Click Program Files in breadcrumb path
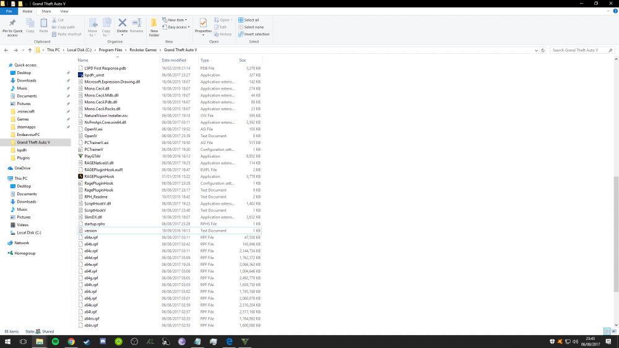The width and height of the screenshot is (619, 348). pyautogui.click(x=111, y=50)
